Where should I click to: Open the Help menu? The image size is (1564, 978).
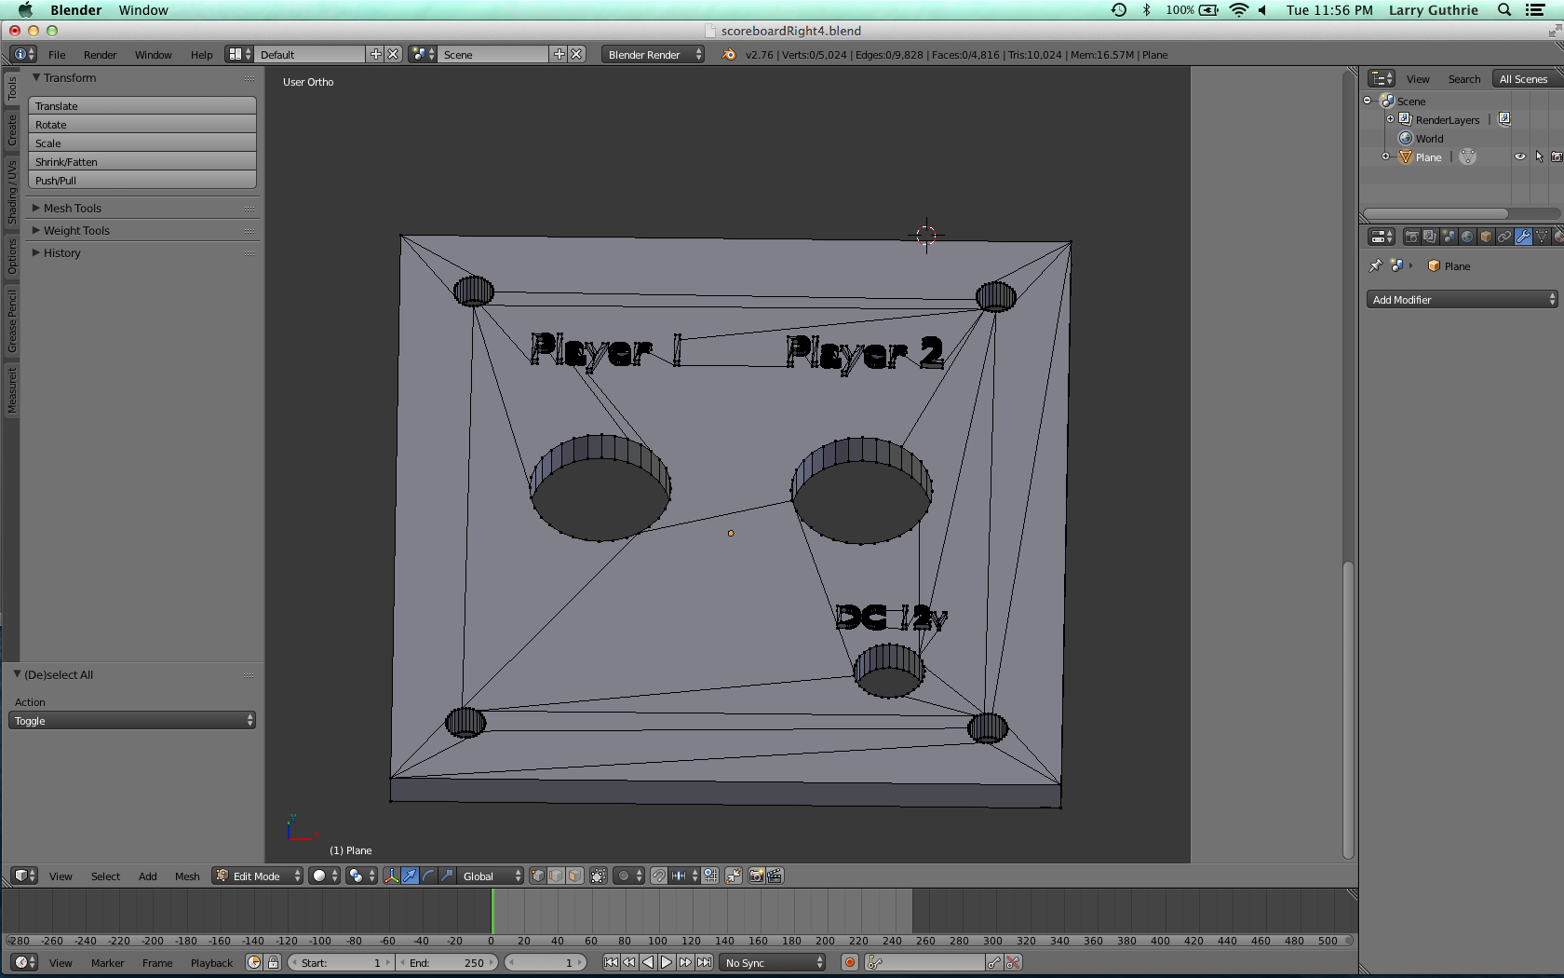(x=201, y=55)
